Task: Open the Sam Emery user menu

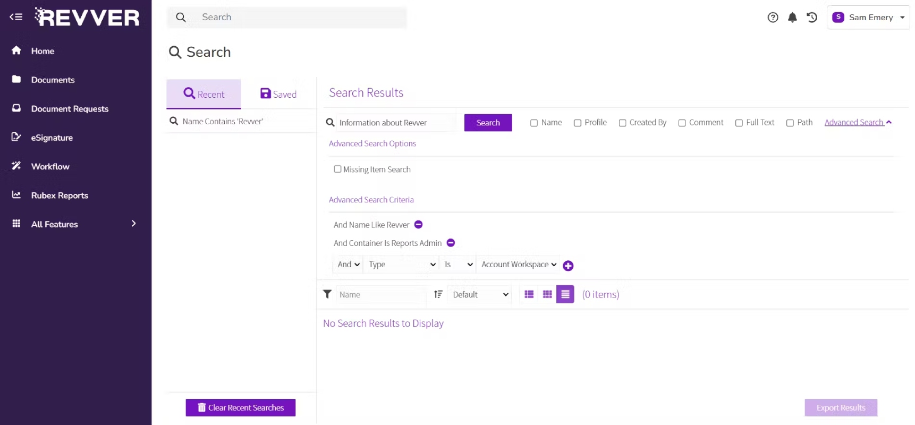Action: [x=868, y=18]
